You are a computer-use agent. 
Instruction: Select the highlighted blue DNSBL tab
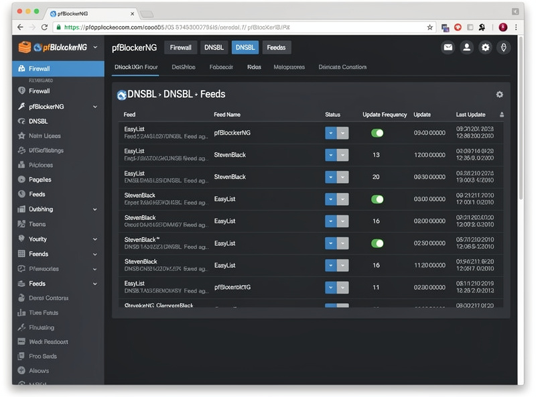[245, 48]
